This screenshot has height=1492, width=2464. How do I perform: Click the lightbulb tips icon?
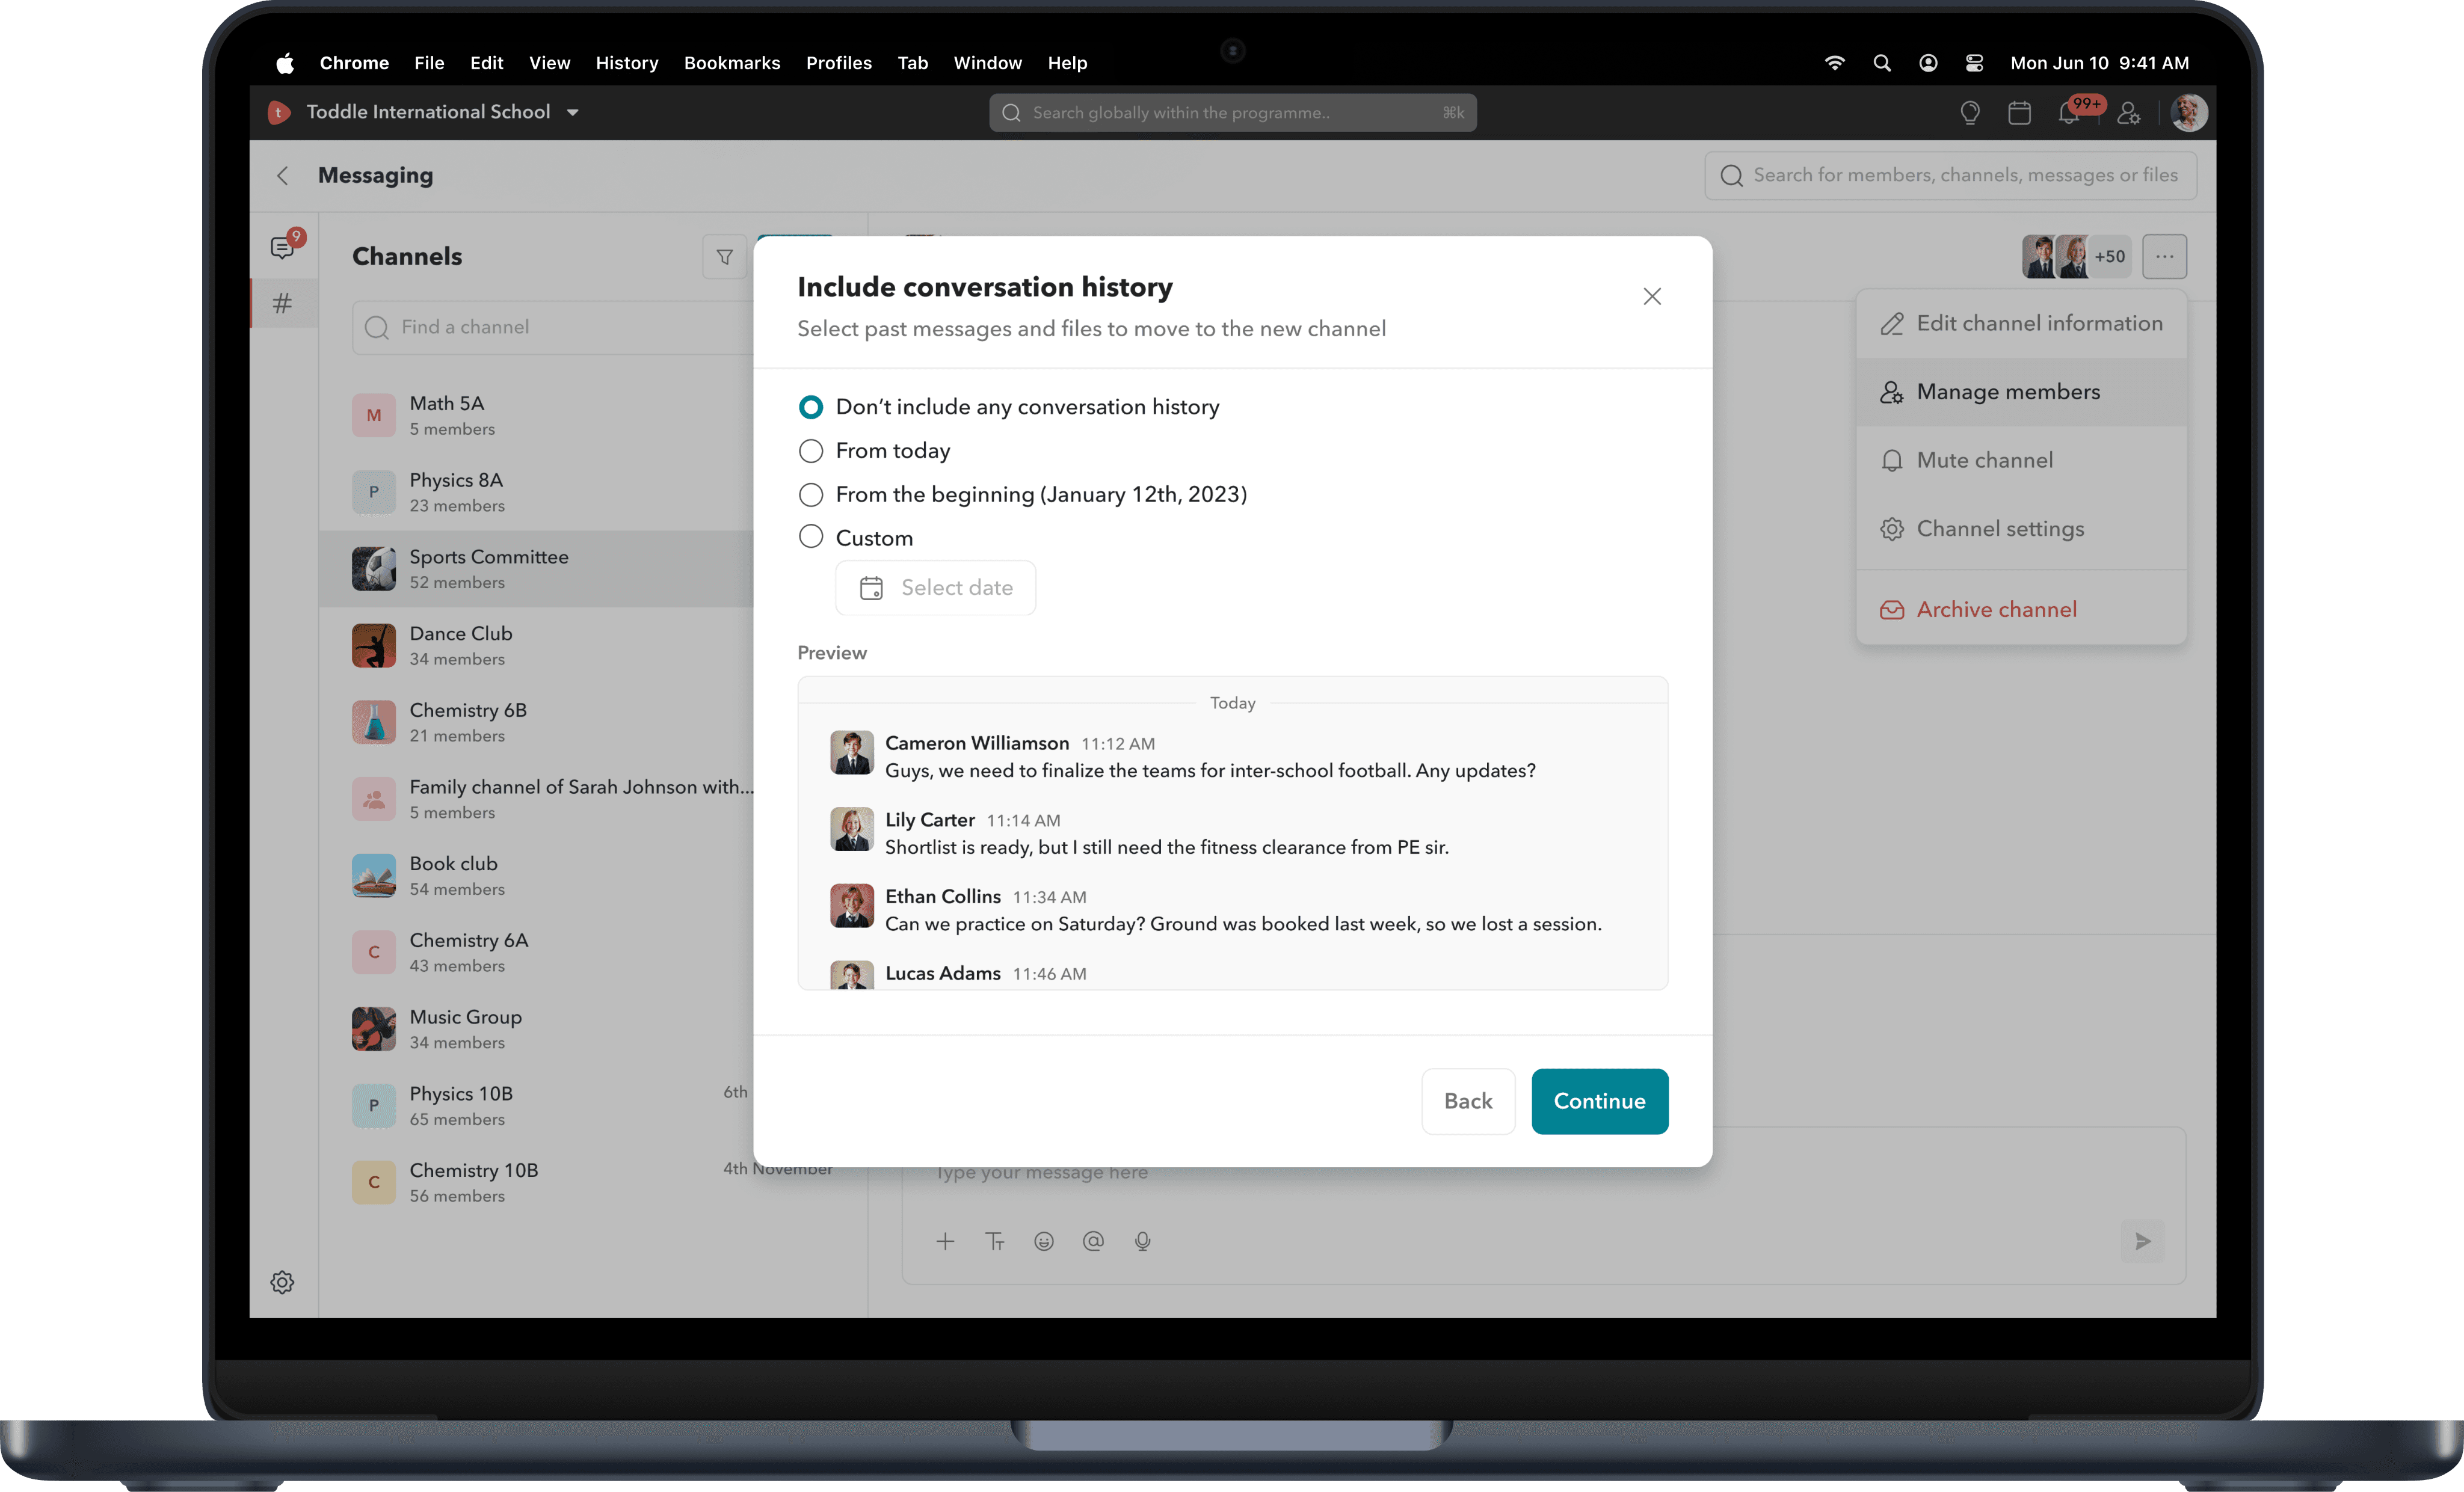pyautogui.click(x=1970, y=113)
